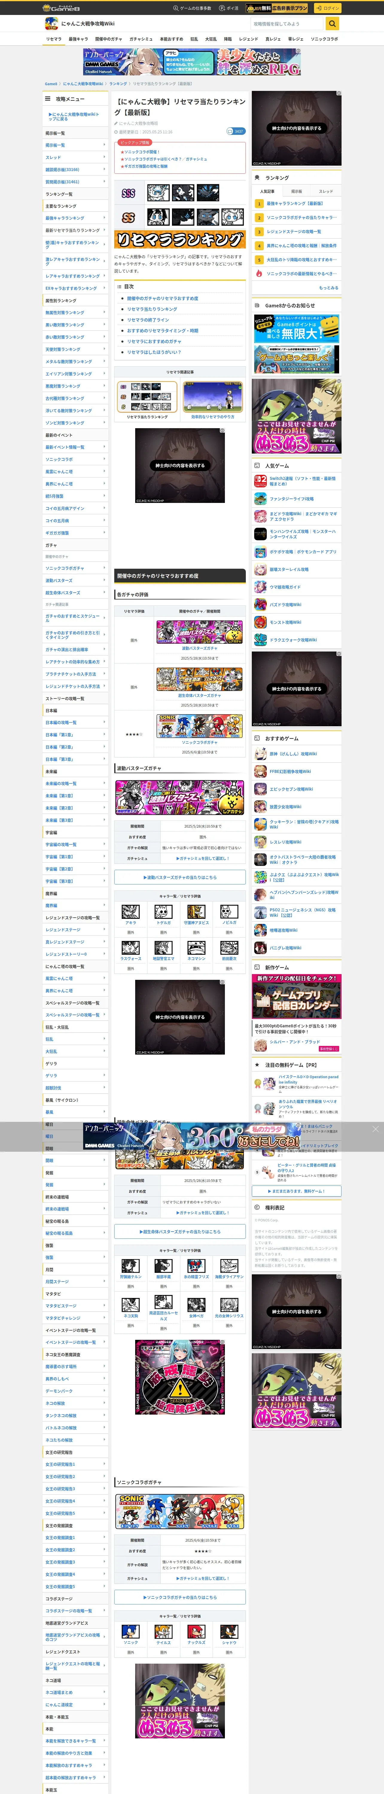This screenshot has width=384, height=1794.
Task: Expand the 掲示板一覧 sidebar row
Action: 75,145
